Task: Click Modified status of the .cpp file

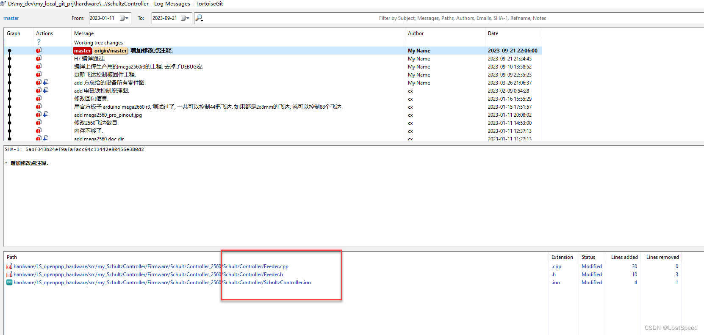Action: pos(592,266)
